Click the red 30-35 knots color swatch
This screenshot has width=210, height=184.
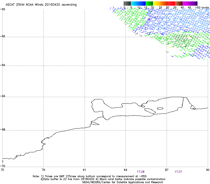pos(171,3)
